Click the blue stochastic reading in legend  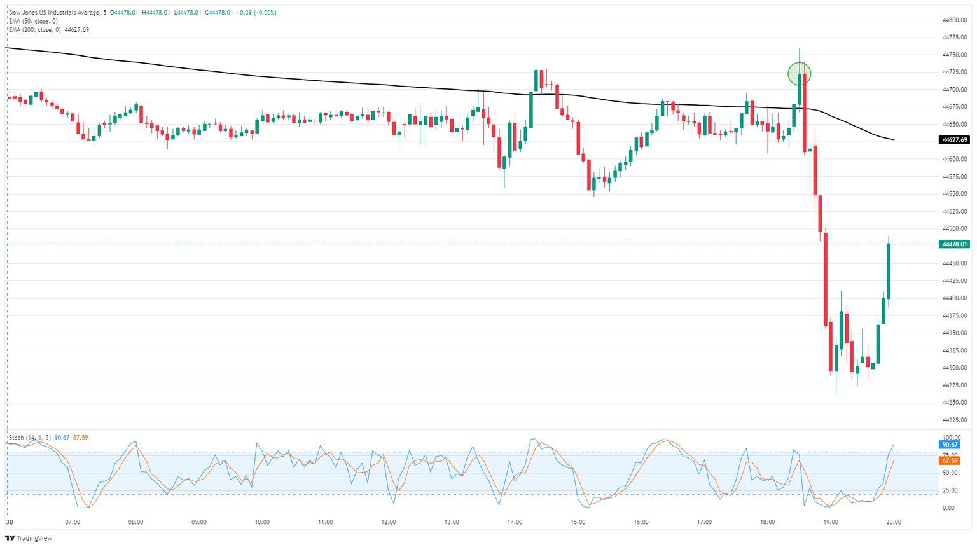[x=62, y=438]
